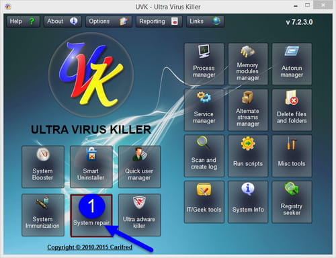336x258 pixels.
Task: Open Alternate streams manager
Action: point(248,110)
